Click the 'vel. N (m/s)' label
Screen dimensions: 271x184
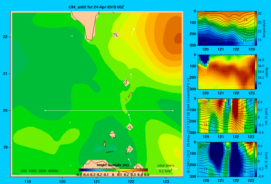266,117
